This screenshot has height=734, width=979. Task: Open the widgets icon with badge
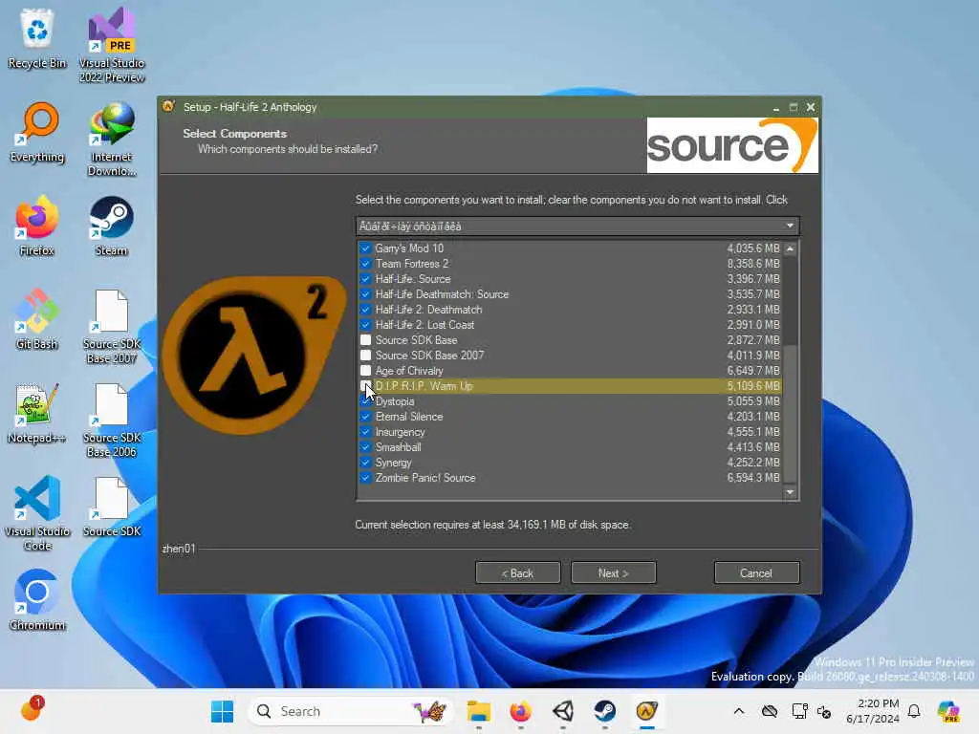click(x=32, y=710)
